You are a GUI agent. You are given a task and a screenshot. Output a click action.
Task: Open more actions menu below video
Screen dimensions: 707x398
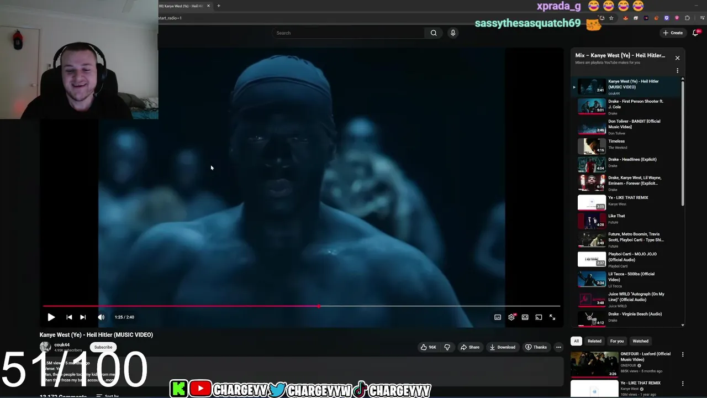click(558, 347)
